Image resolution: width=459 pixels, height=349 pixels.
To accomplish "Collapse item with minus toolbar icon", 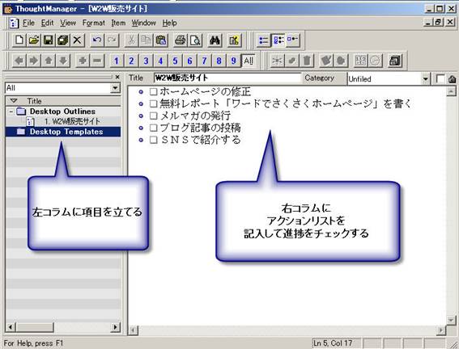I will (x=97, y=61).
